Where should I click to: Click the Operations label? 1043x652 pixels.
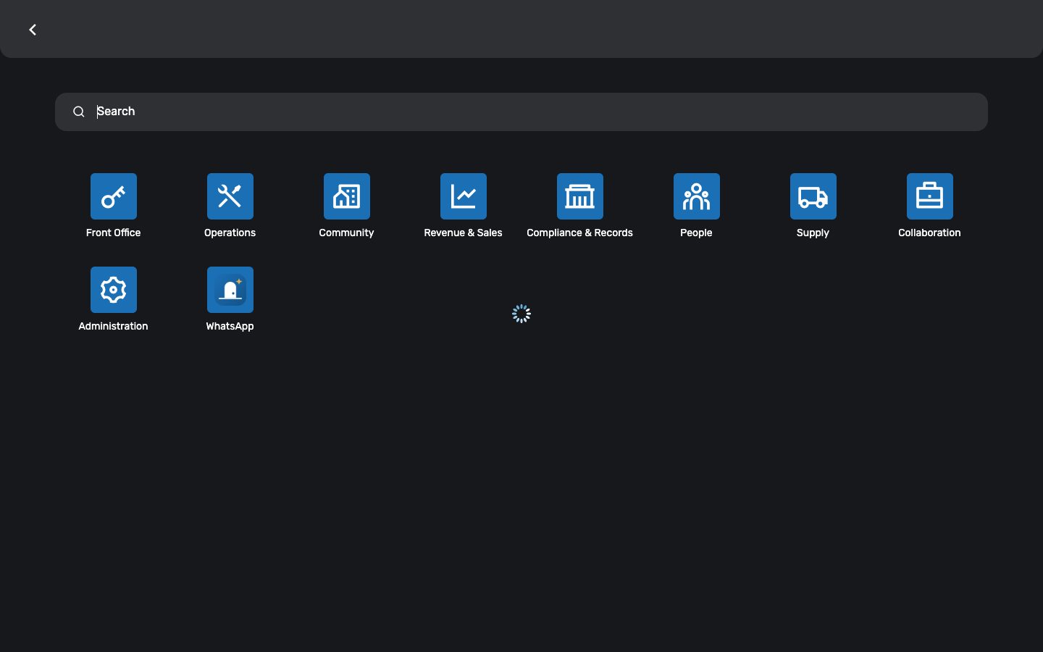(x=230, y=233)
